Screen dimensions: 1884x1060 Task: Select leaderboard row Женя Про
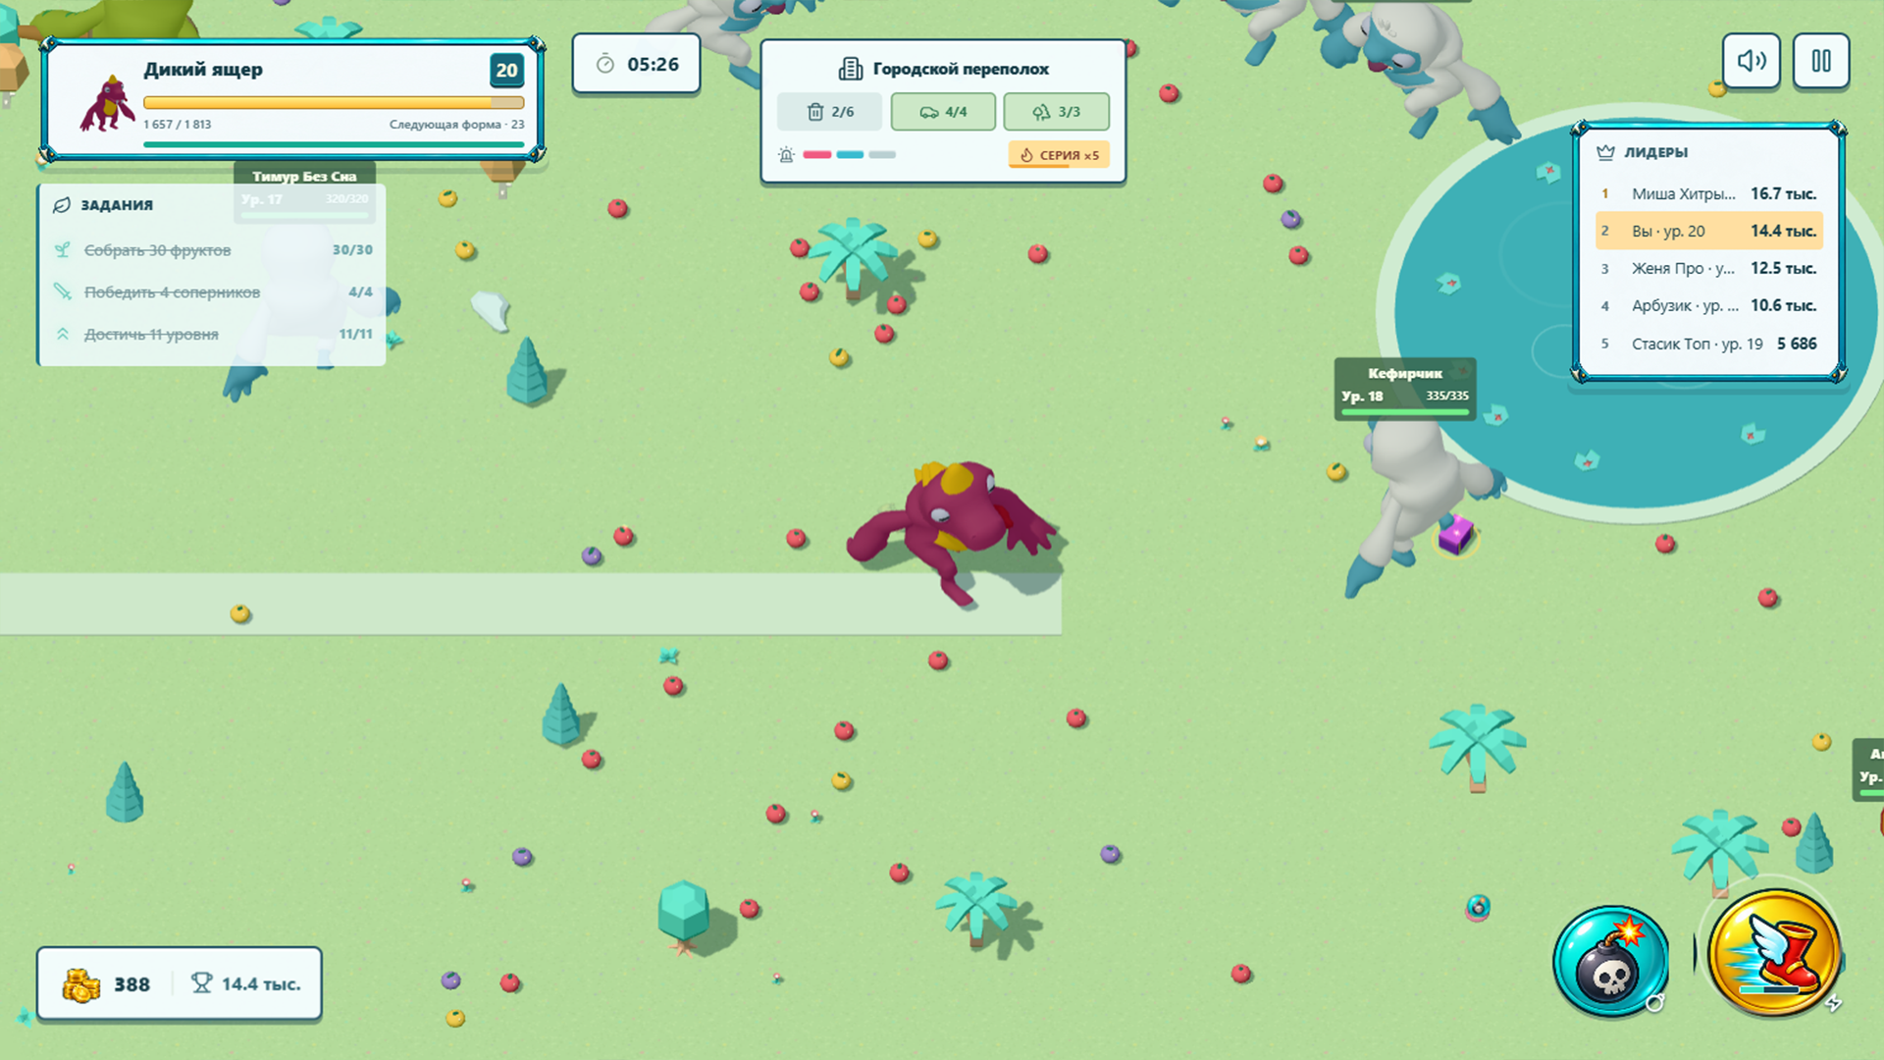(1709, 268)
